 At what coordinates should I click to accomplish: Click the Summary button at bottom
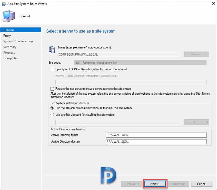pyautogui.click(x=178, y=184)
